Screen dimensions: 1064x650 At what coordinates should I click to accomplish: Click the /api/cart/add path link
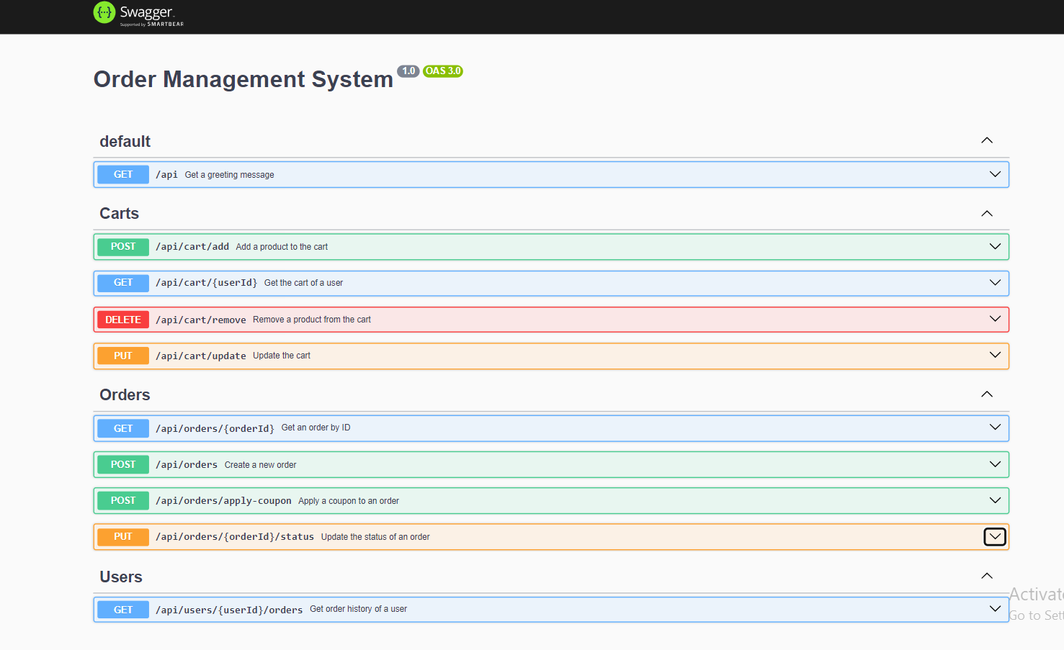(x=192, y=247)
